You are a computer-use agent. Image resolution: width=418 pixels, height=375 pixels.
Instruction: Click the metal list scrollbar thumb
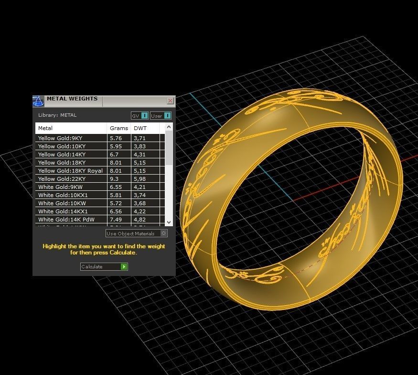169,148
